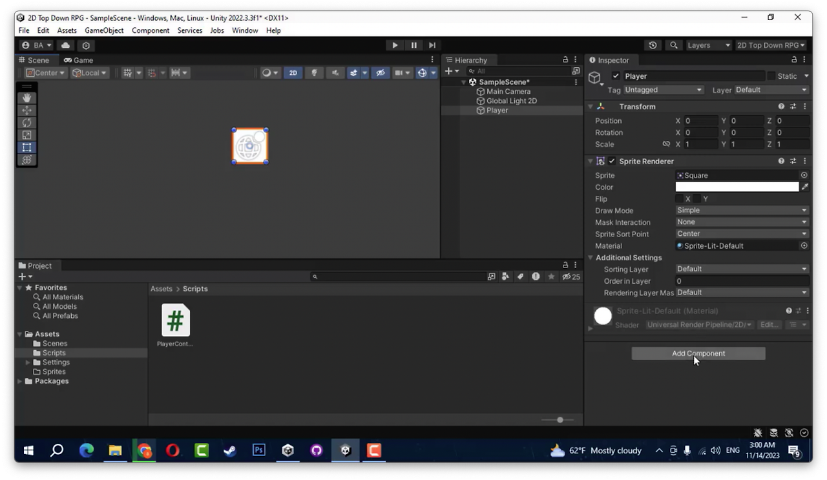This screenshot has height=480, width=827.
Task: Open the Draw Mode dropdown
Action: 742,210
